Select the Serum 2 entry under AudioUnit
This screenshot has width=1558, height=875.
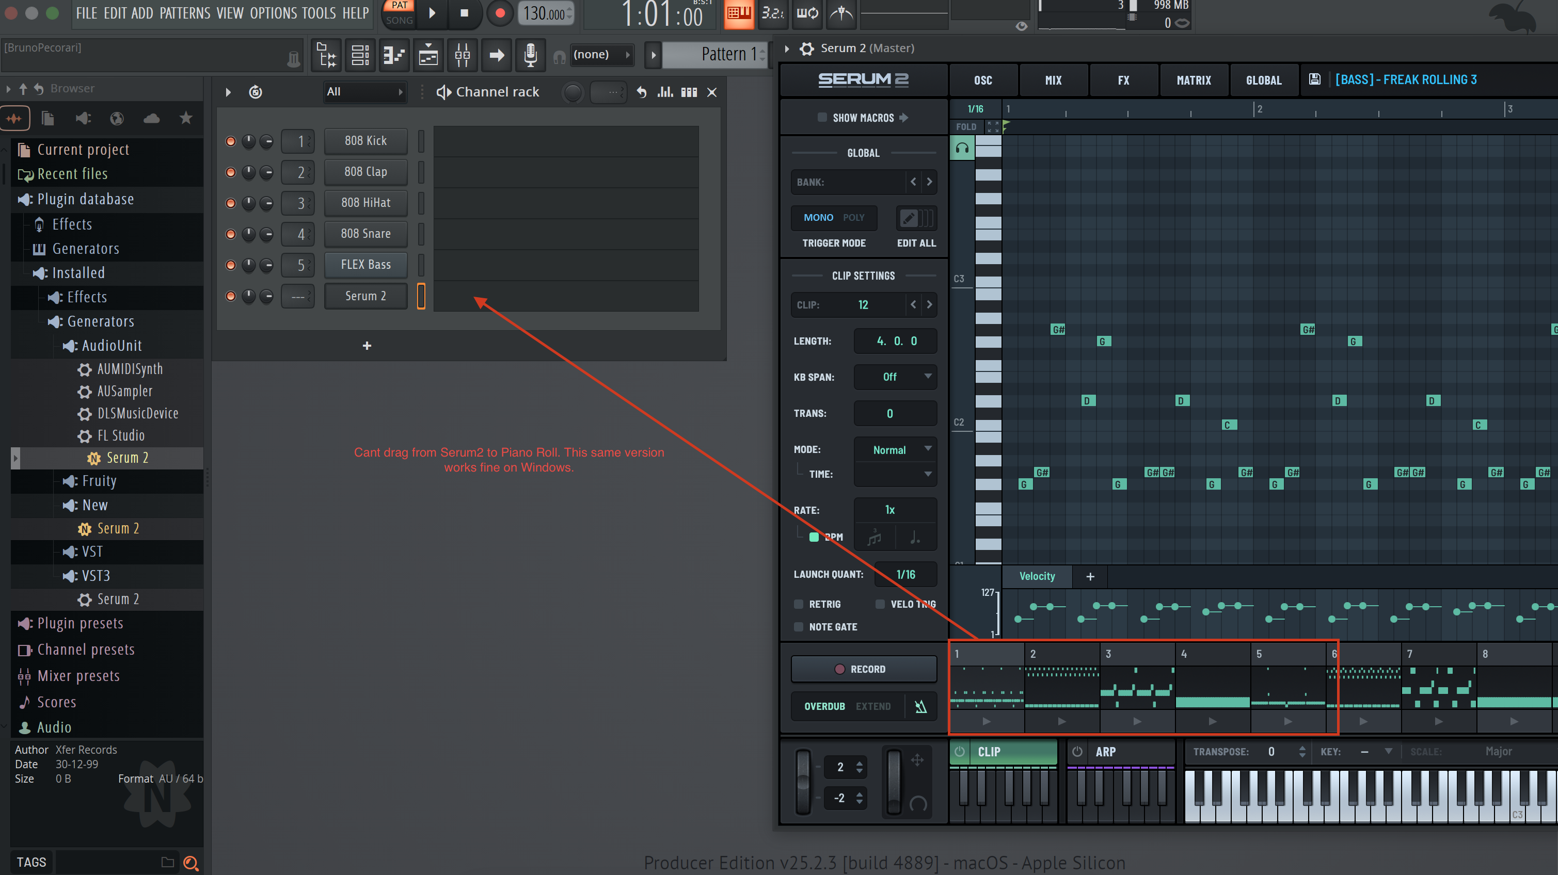pos(127,458)
